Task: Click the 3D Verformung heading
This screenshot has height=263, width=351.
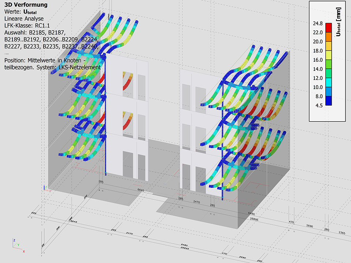Action: pyautogui.click(x=26, y=5)
